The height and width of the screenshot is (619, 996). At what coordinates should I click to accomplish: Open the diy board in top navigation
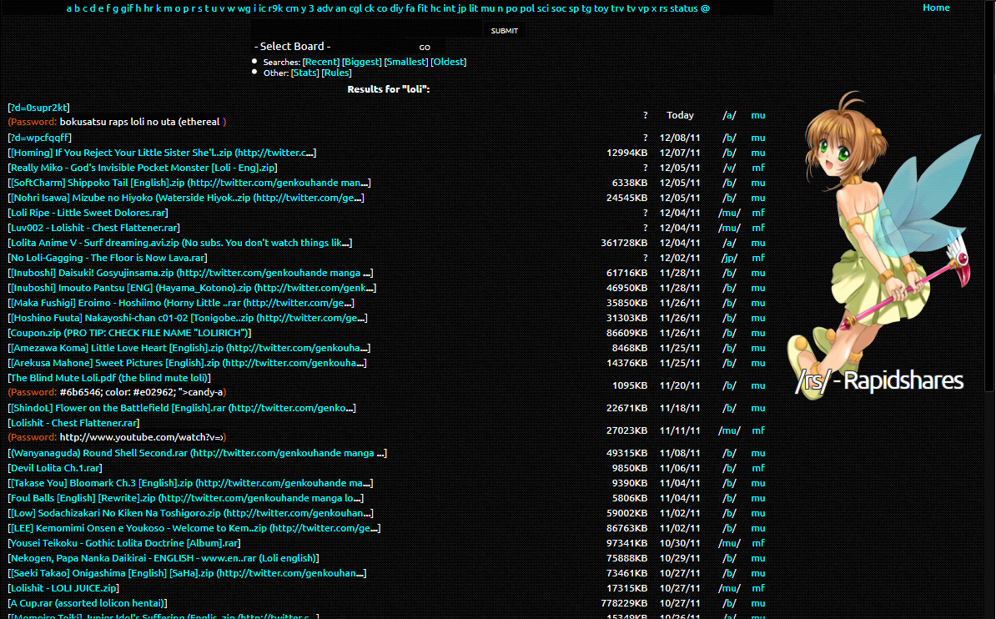pyautogui.click(x=396, y=8)
